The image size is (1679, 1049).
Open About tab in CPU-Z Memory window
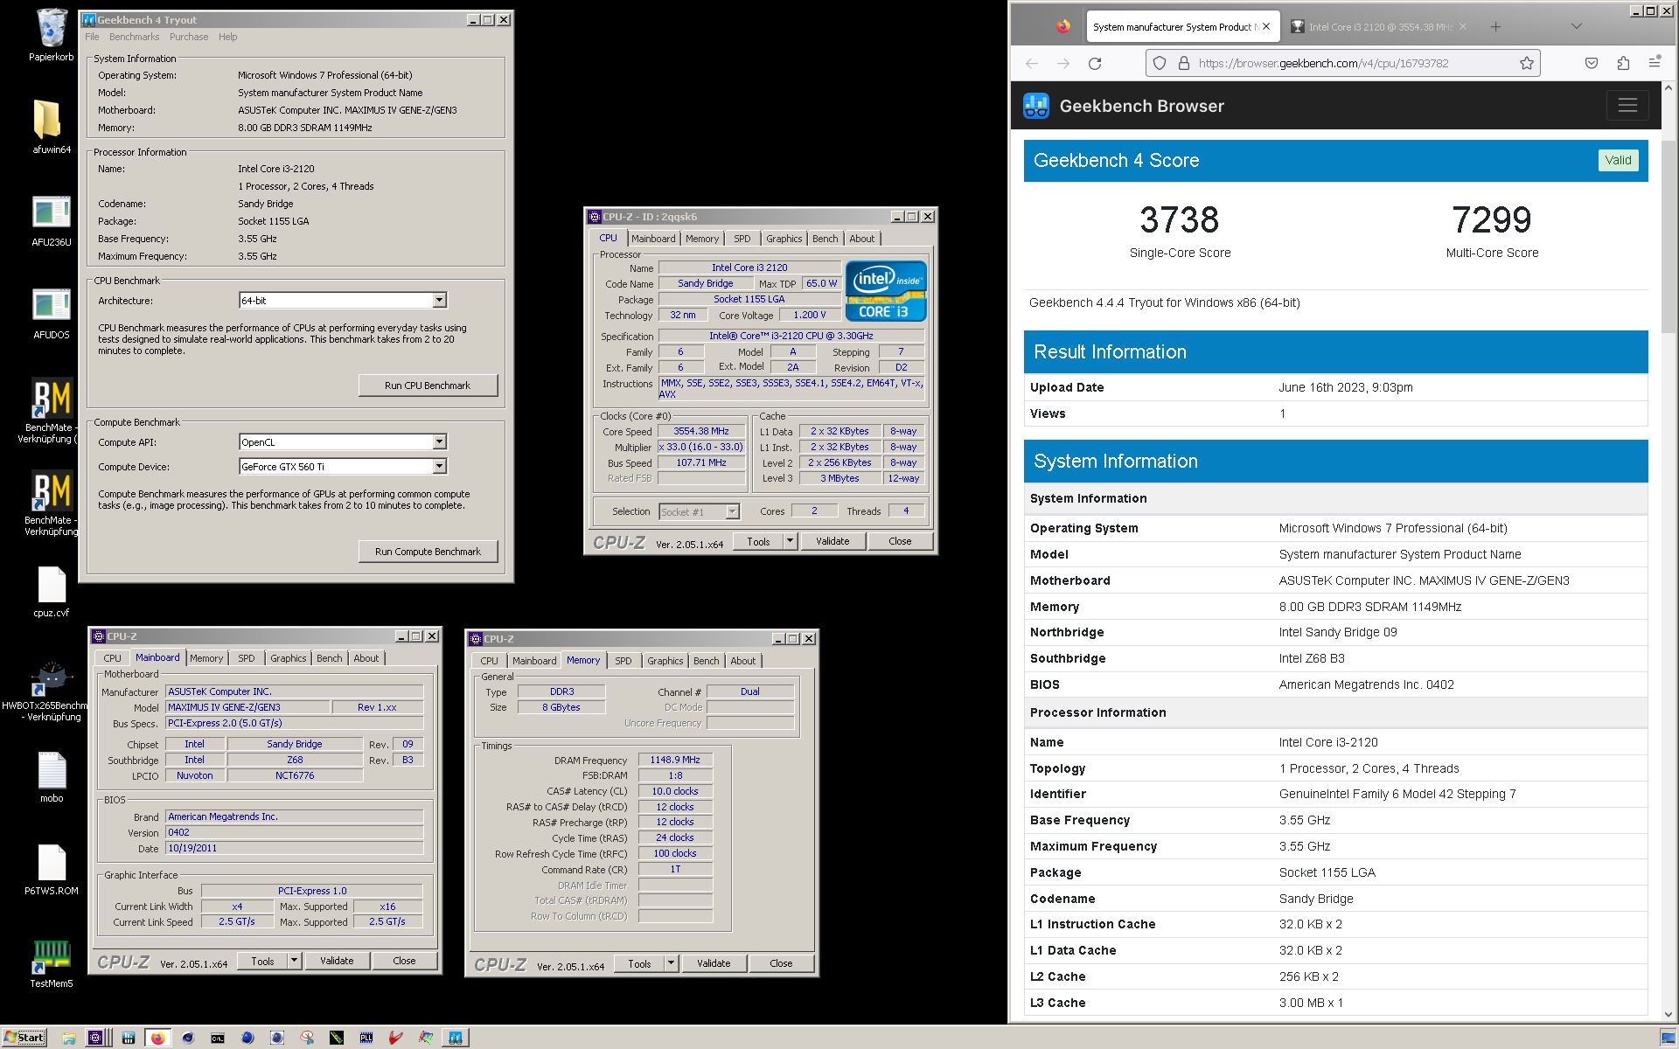742,661
